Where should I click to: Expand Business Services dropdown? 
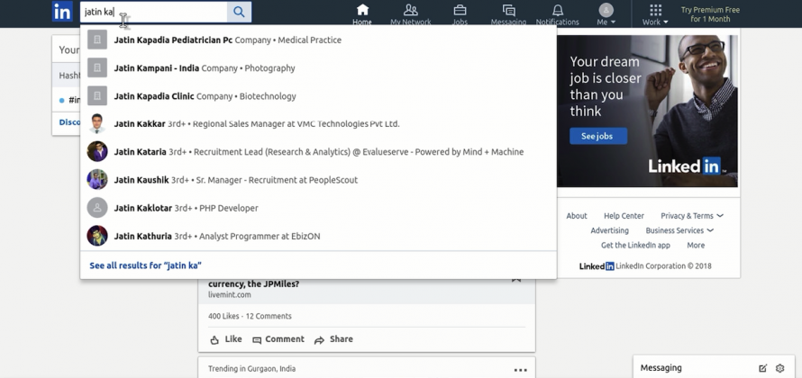click(679, 230)
